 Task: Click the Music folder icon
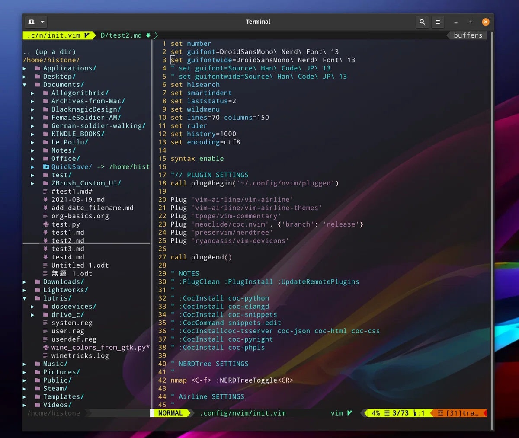pos(38,364)
